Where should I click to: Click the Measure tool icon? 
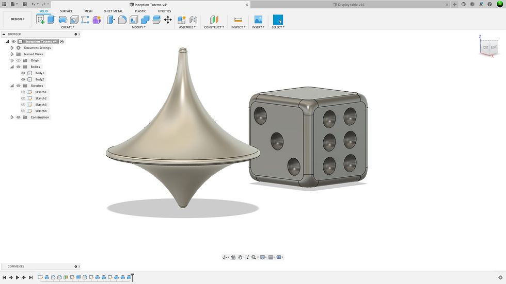click(x=238, y=20)
